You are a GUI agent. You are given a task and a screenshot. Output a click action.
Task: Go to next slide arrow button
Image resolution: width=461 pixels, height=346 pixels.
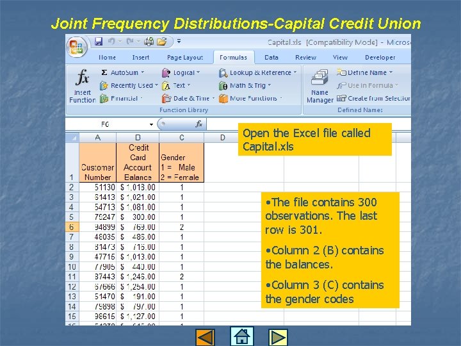click(x=278, y=337)
